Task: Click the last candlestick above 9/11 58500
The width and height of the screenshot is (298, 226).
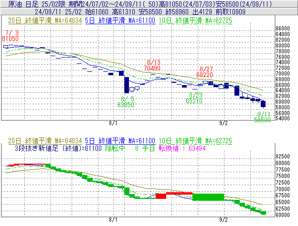Action: [263, 104]
